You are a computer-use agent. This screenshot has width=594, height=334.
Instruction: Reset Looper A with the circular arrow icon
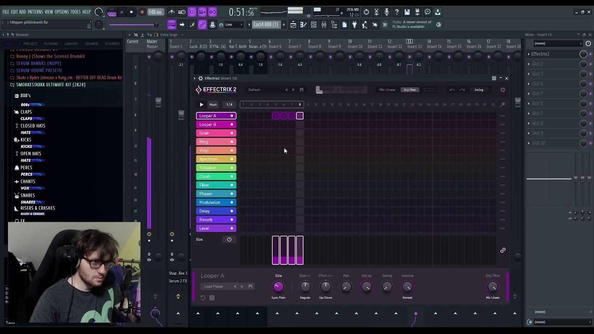point(203,298)
